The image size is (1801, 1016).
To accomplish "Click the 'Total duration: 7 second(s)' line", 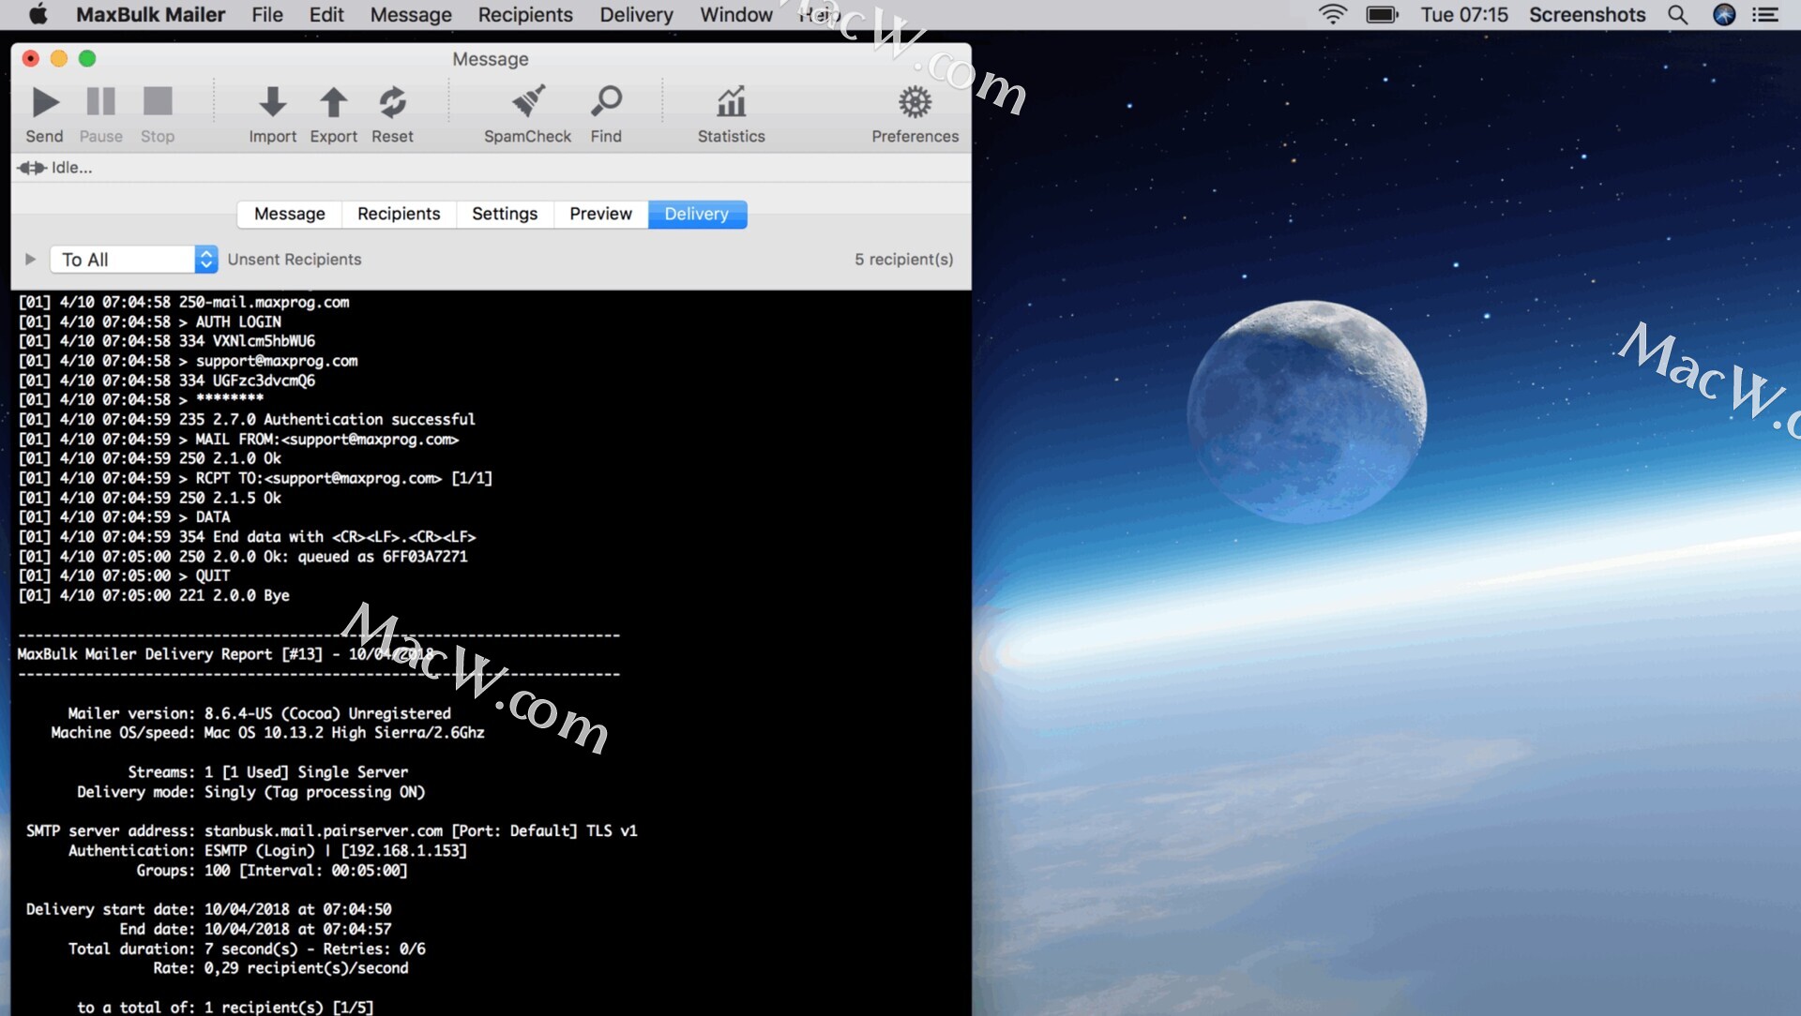I will 247,949.
